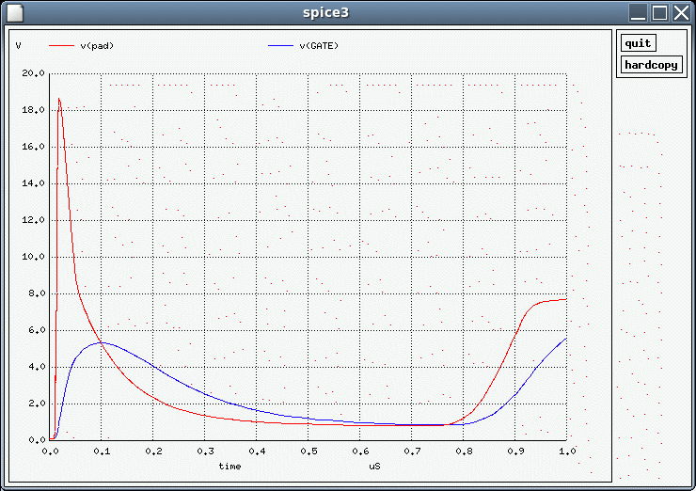The height and width of the screenshot is (491, 696).
Task: Click the 10.0 y-axis tick label
Action: pyautogui.click(x=34, y=257)
